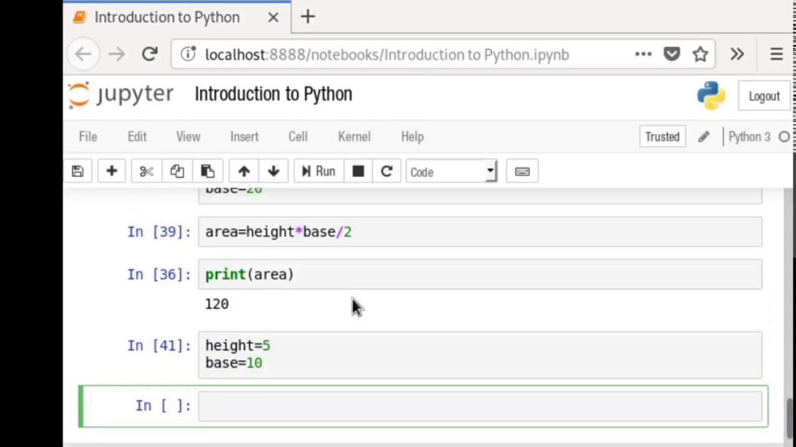Viewport: 796px width, 447px height.
Task: Bookmark this page with the star icon
Action: 700,55
